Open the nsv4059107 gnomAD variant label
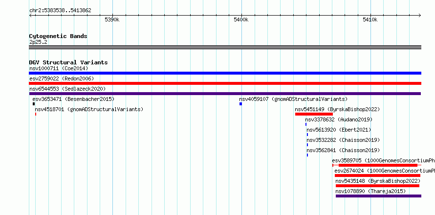The height and width of the screenshot is (215, 435). click(293, 99)
